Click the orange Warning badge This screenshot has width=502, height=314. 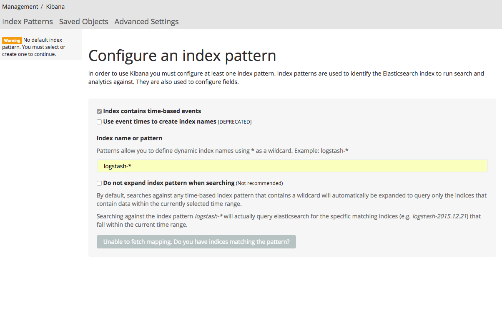point(12,41)
